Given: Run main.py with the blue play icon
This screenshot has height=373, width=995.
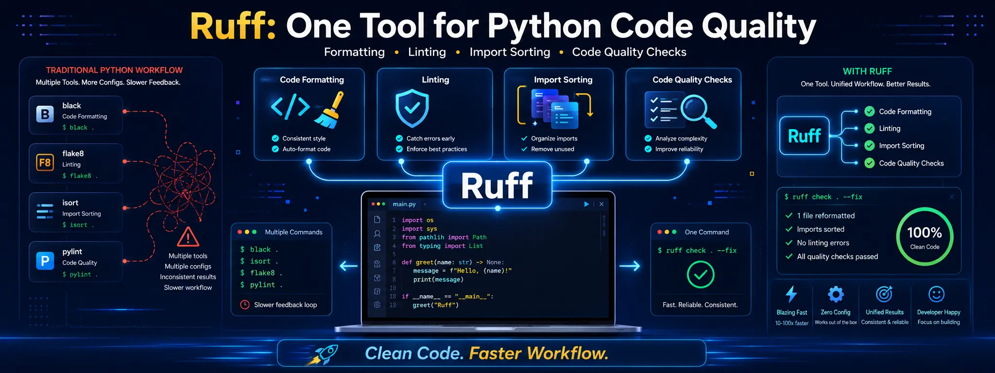Looking at the screenshot, I should point(586,204).
